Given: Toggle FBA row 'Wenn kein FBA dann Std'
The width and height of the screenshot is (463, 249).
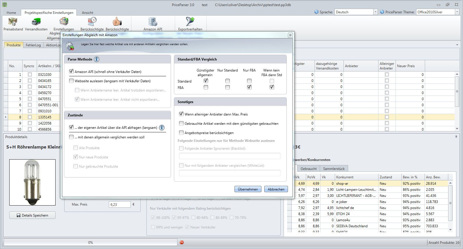Looking at the screenshot, I should [272, 87].
